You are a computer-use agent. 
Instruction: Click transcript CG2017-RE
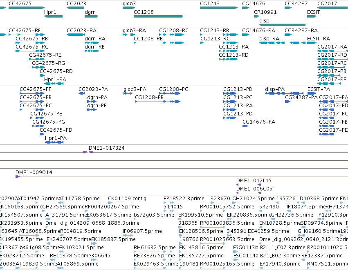329,84
